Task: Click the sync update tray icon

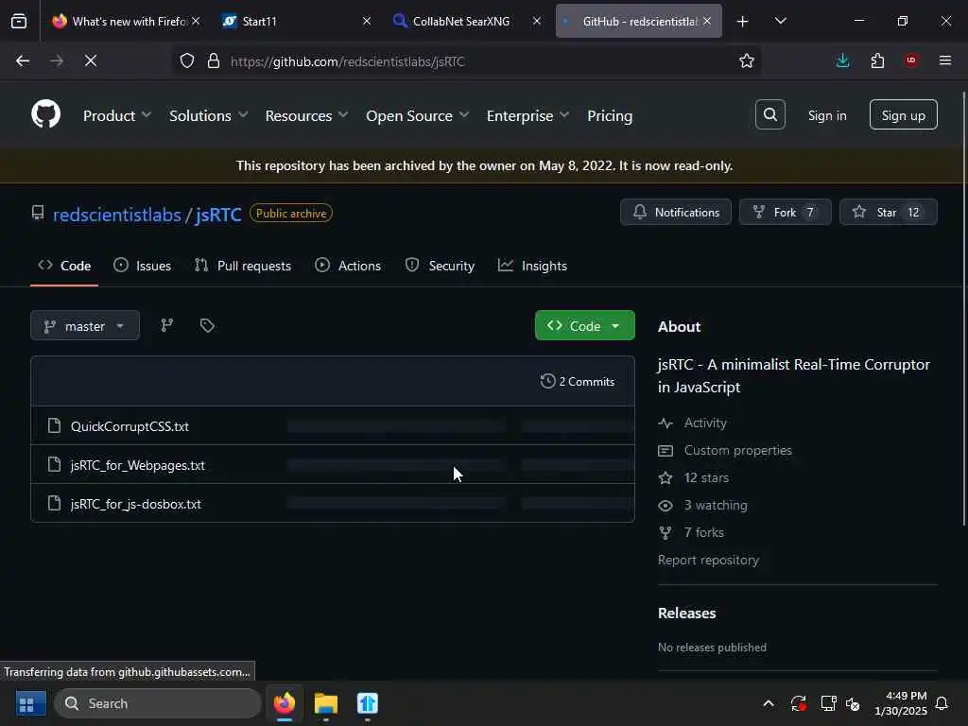Action: [798, 703]
